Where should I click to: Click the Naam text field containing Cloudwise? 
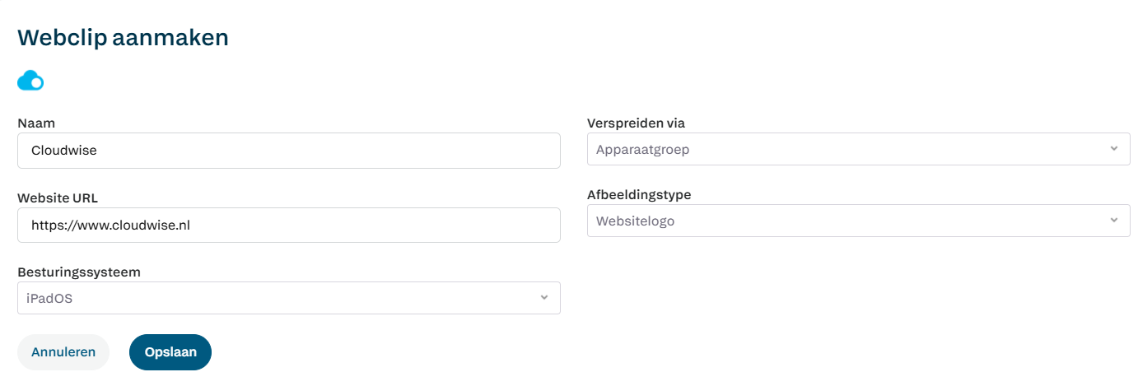click(288, 151)
